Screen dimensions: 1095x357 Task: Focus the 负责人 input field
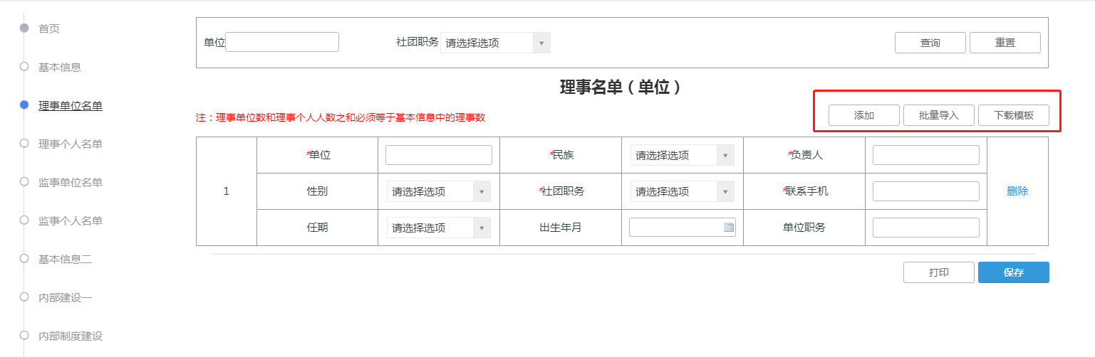tap(925, 155)
